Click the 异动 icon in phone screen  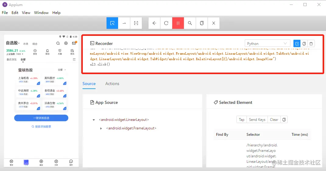pyautogui.click(x=47, y=52)
